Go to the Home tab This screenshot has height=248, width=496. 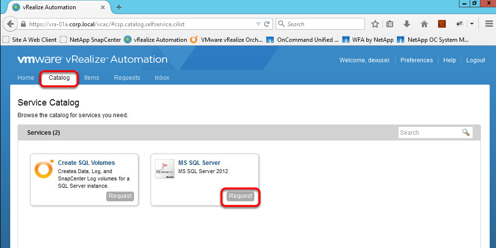click(26, 78)
